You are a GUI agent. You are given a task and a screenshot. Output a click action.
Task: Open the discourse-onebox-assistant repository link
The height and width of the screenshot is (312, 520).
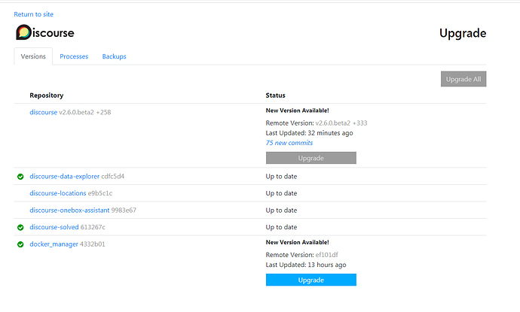click(69, 210)
